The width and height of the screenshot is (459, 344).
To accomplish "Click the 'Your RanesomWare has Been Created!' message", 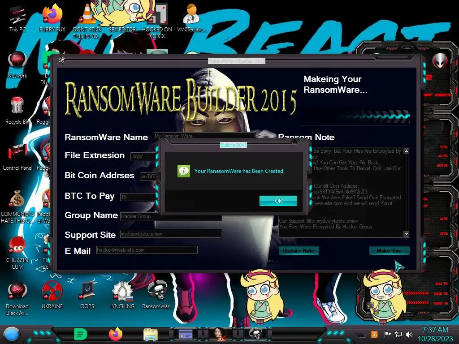I will 239,171.
